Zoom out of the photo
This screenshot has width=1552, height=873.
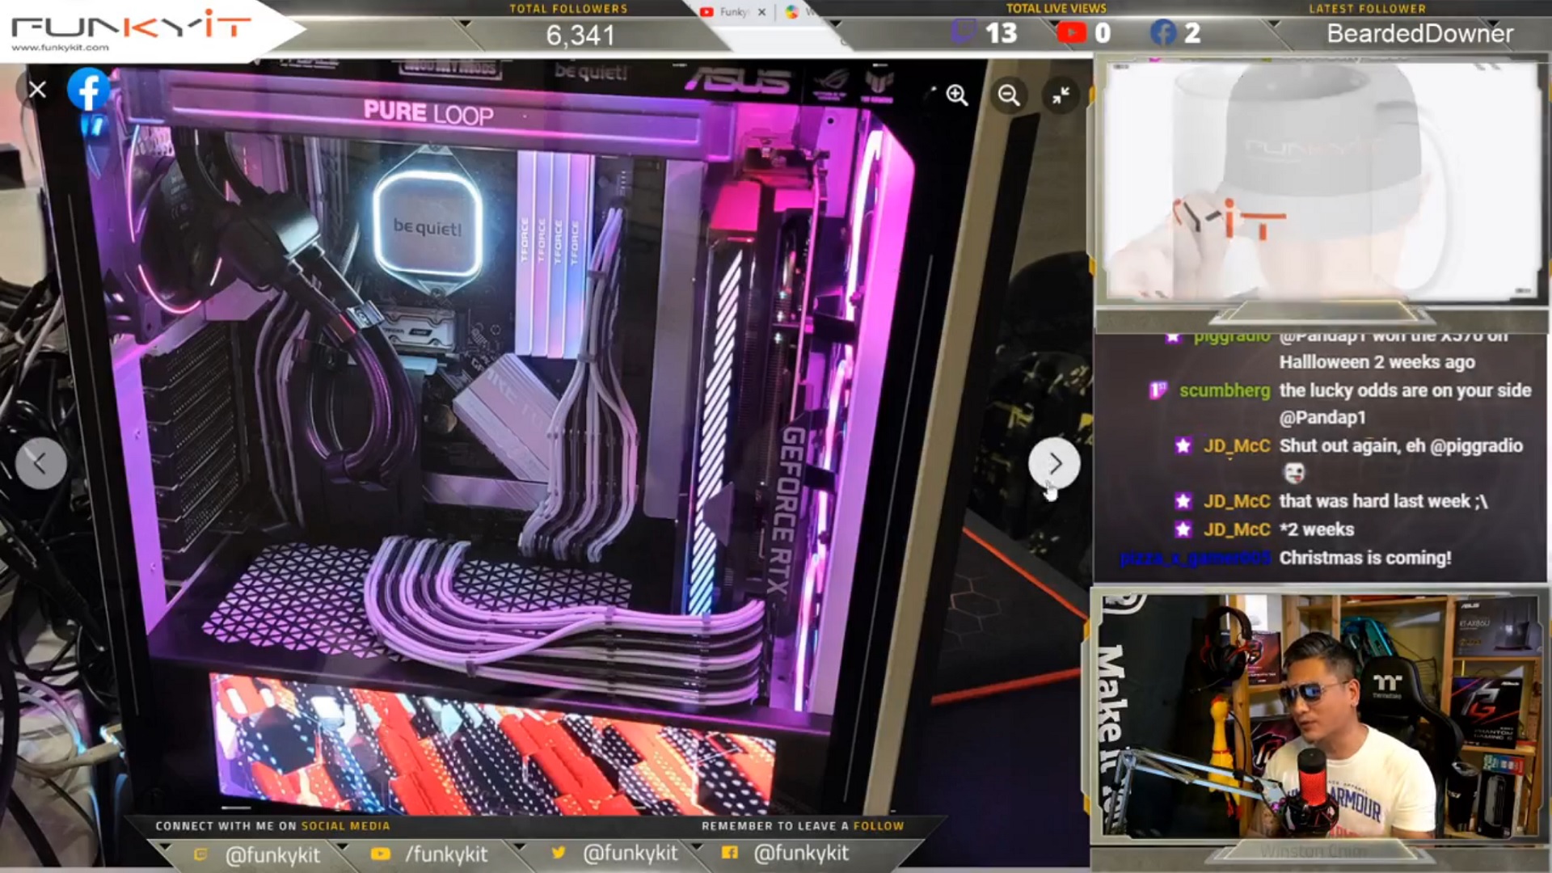[1009, 95]
